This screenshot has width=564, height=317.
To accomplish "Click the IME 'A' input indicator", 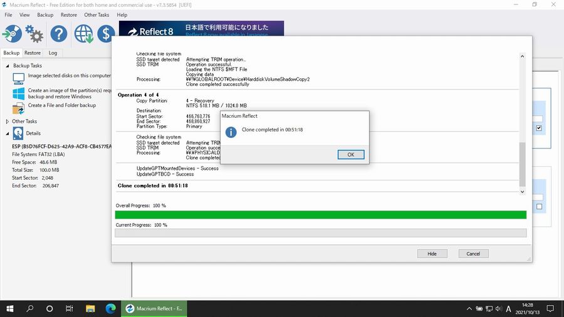I will [508, 309].
